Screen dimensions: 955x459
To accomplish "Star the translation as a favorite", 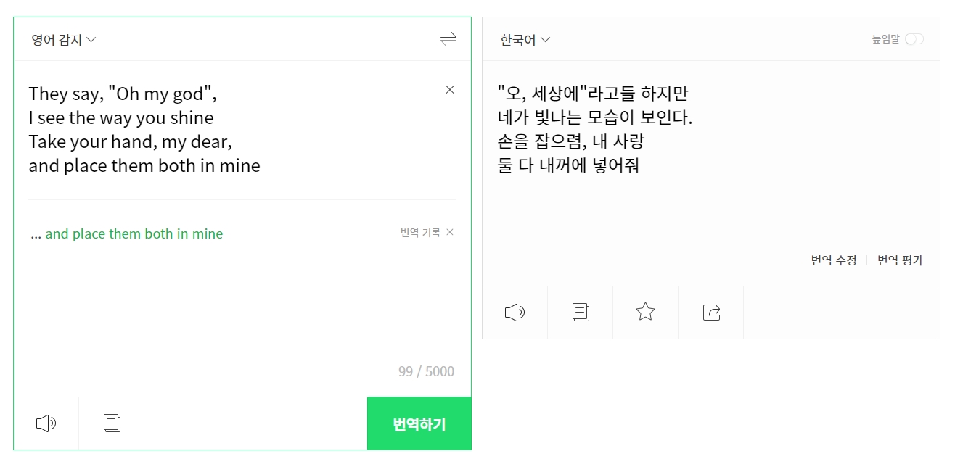I will click(645, 312).
